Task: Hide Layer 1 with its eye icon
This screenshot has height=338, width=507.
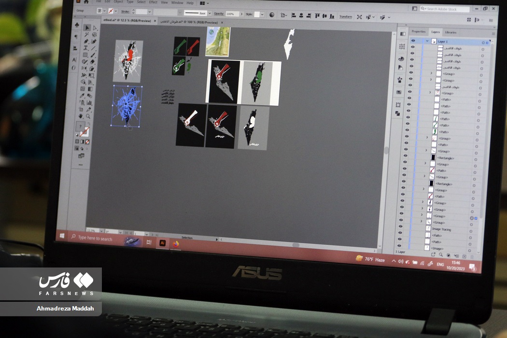Action: tap(413, 41)
